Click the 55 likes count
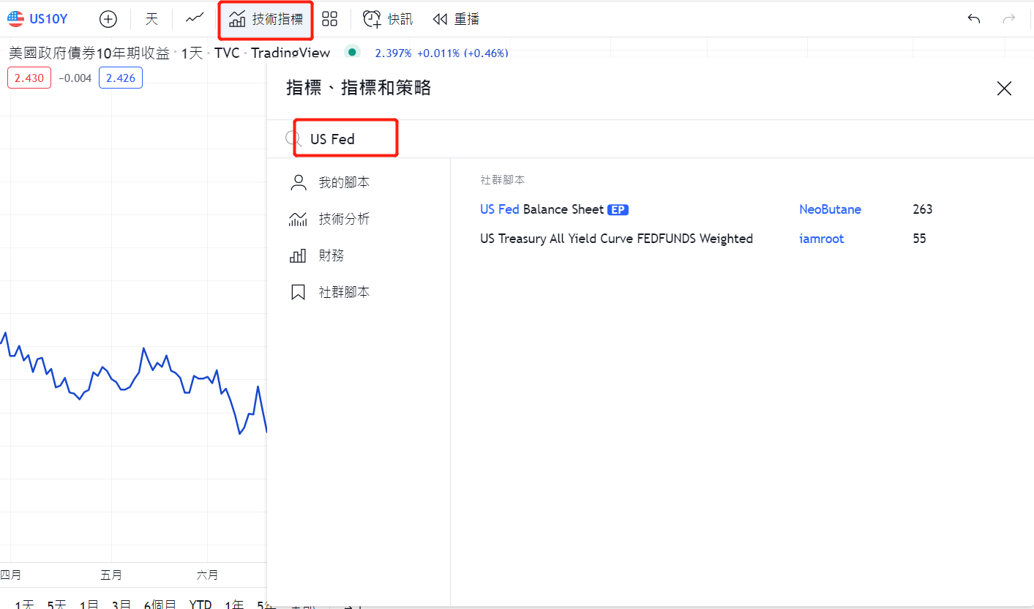This screenshot has height=609, width=1034. coord(920,239)
